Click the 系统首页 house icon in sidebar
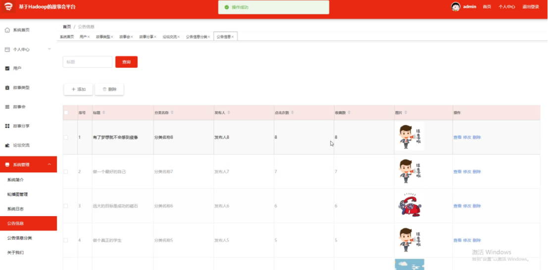 click(x=7, y=30)
